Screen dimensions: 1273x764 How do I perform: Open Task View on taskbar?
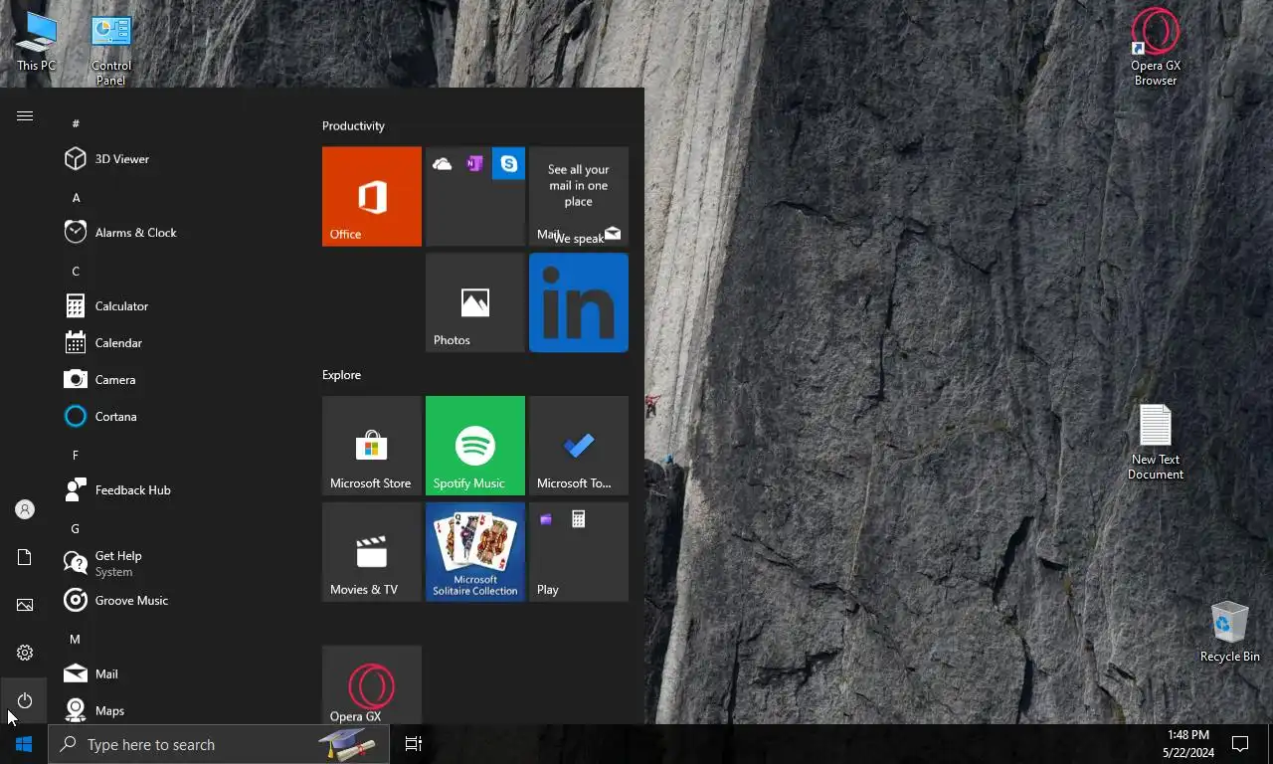(x=414, y=744)
